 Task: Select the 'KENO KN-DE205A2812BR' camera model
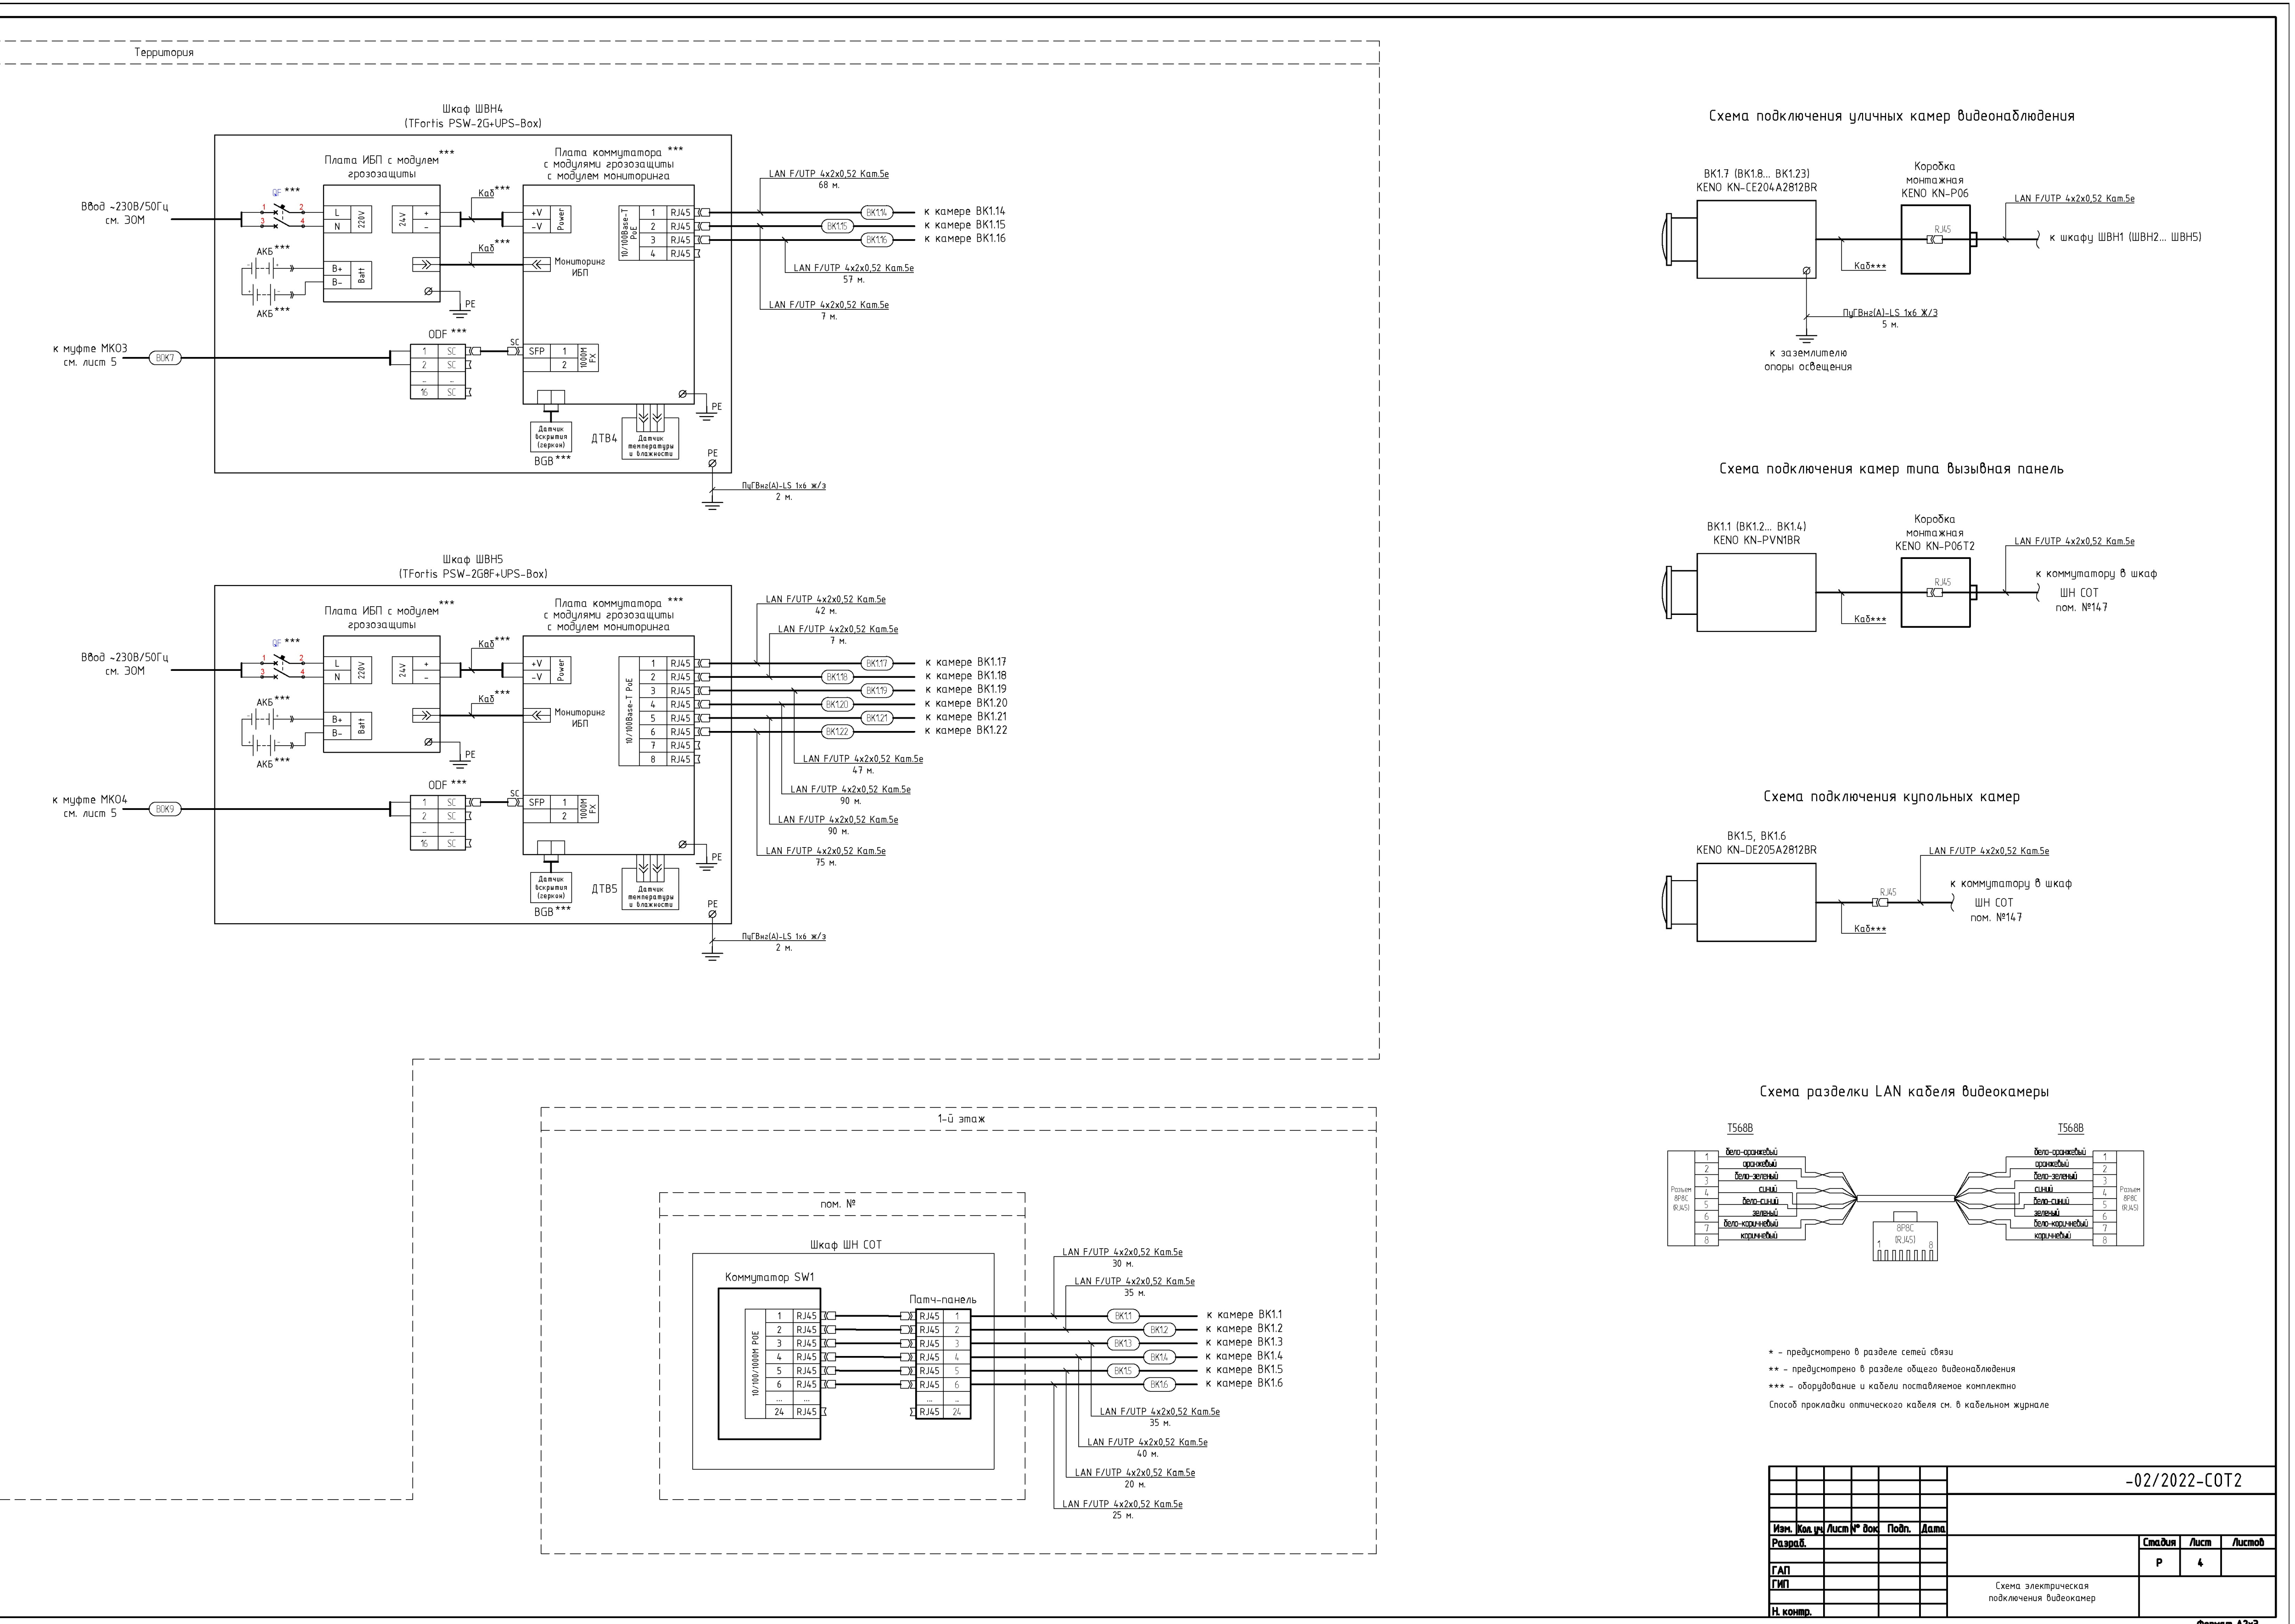point(1756,851)
